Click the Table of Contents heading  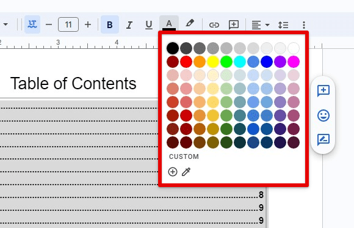[73, 84]
